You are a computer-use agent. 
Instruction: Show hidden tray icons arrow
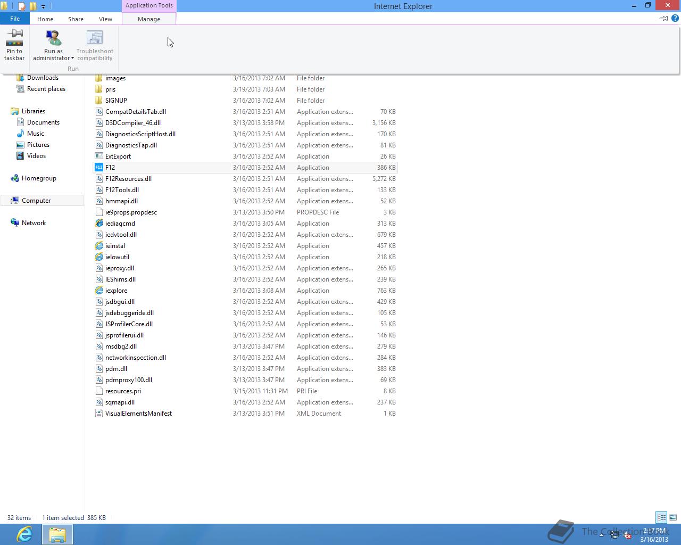[602, 535]
